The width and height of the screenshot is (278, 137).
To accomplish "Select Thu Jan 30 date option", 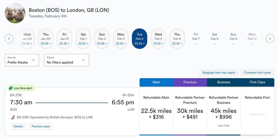I will tap(46, 39).
